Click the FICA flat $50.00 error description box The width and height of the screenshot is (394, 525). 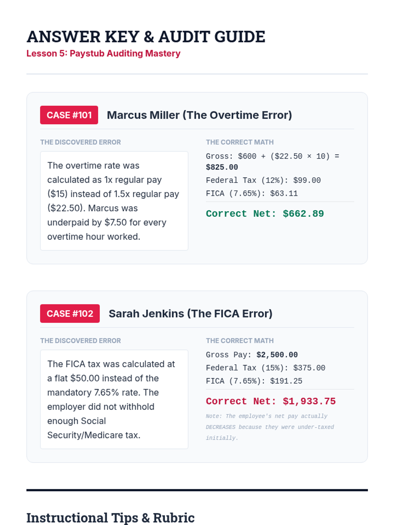pyautogui.click(x=114, y=399)
